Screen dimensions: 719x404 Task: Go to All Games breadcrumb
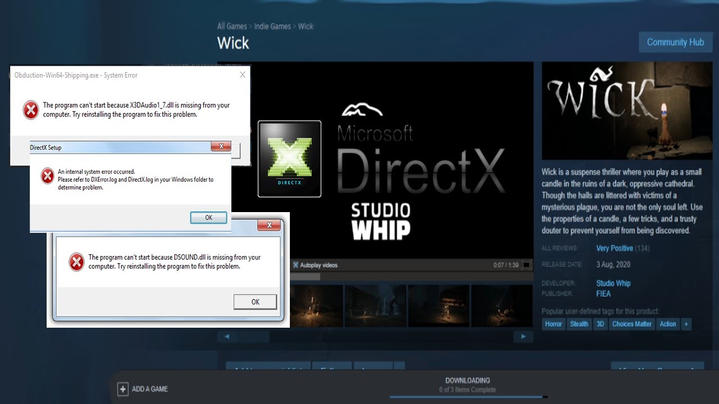(x=232, y=26)
